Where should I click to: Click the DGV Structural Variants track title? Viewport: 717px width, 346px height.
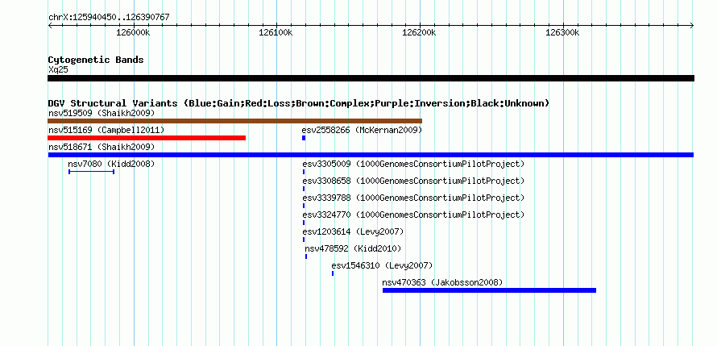[x=299, y=103]
